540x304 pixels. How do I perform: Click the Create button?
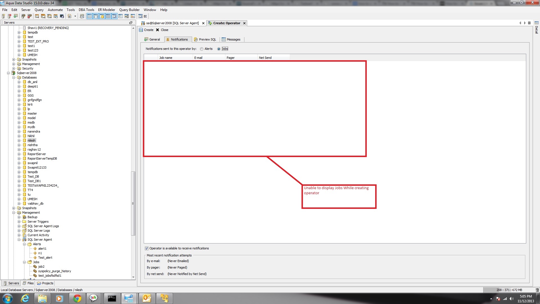pos(146,30)
